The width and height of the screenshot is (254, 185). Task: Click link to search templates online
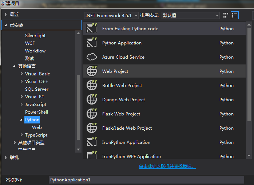pos(167,166)
